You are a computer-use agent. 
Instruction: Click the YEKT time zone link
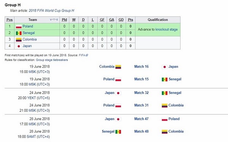tap(32, 98)
